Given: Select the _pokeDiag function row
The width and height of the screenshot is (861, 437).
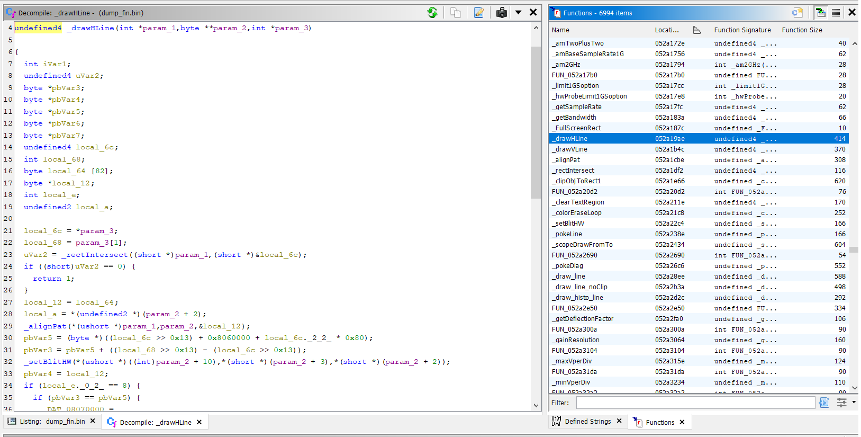Looking at the screenshot, I should [699, 266].
